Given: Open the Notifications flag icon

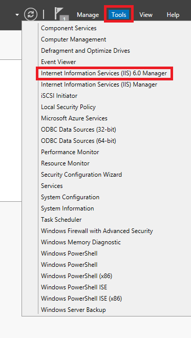Looking at the screenshot, I should (61, 14).
